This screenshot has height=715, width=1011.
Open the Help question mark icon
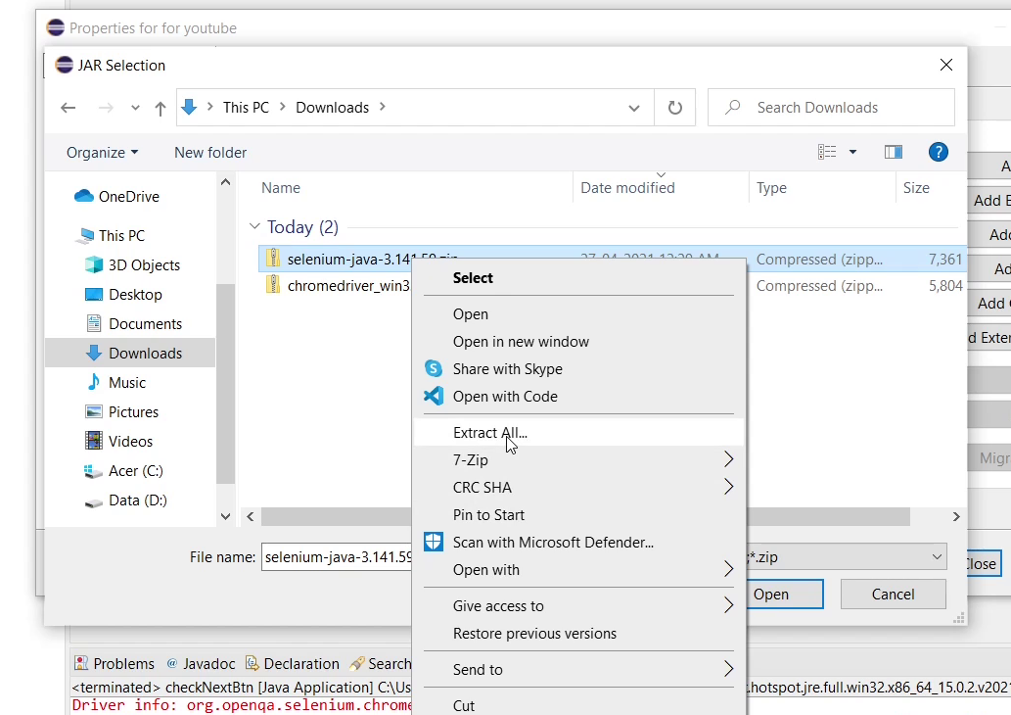coord(939,152)
